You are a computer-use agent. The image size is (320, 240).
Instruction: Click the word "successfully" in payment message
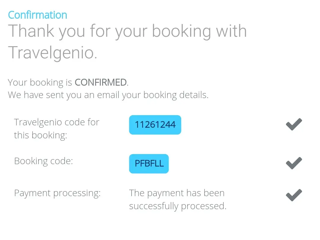tap(154, 206)
